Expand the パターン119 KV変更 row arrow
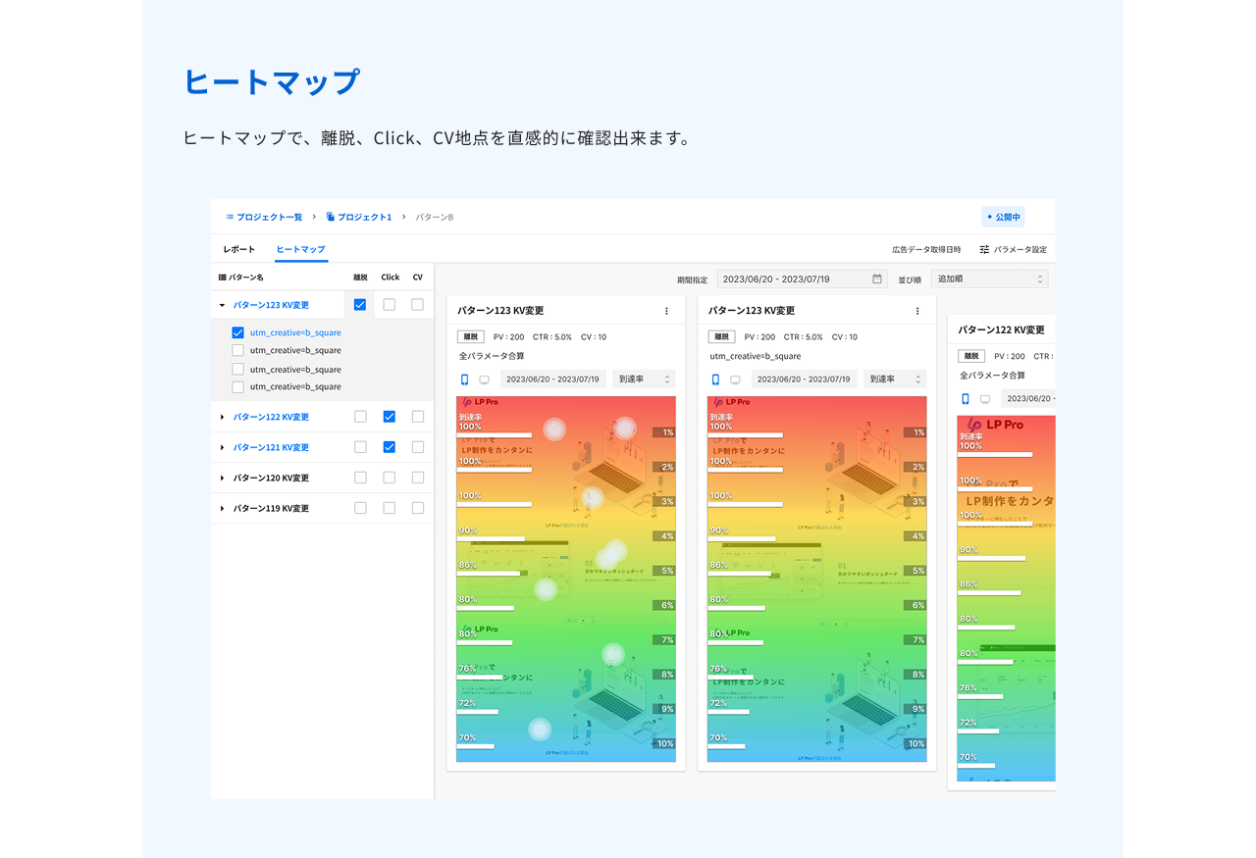 coord(222,508)
